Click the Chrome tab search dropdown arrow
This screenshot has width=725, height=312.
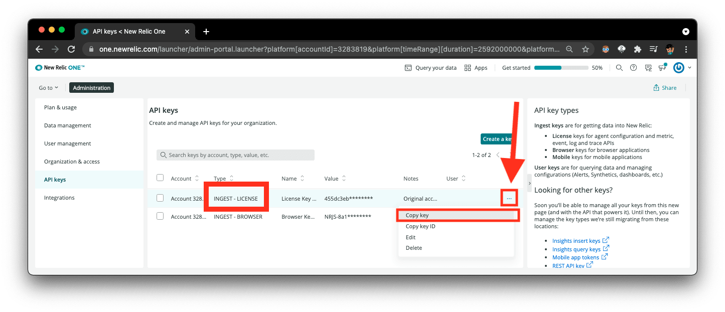point(686,32)
